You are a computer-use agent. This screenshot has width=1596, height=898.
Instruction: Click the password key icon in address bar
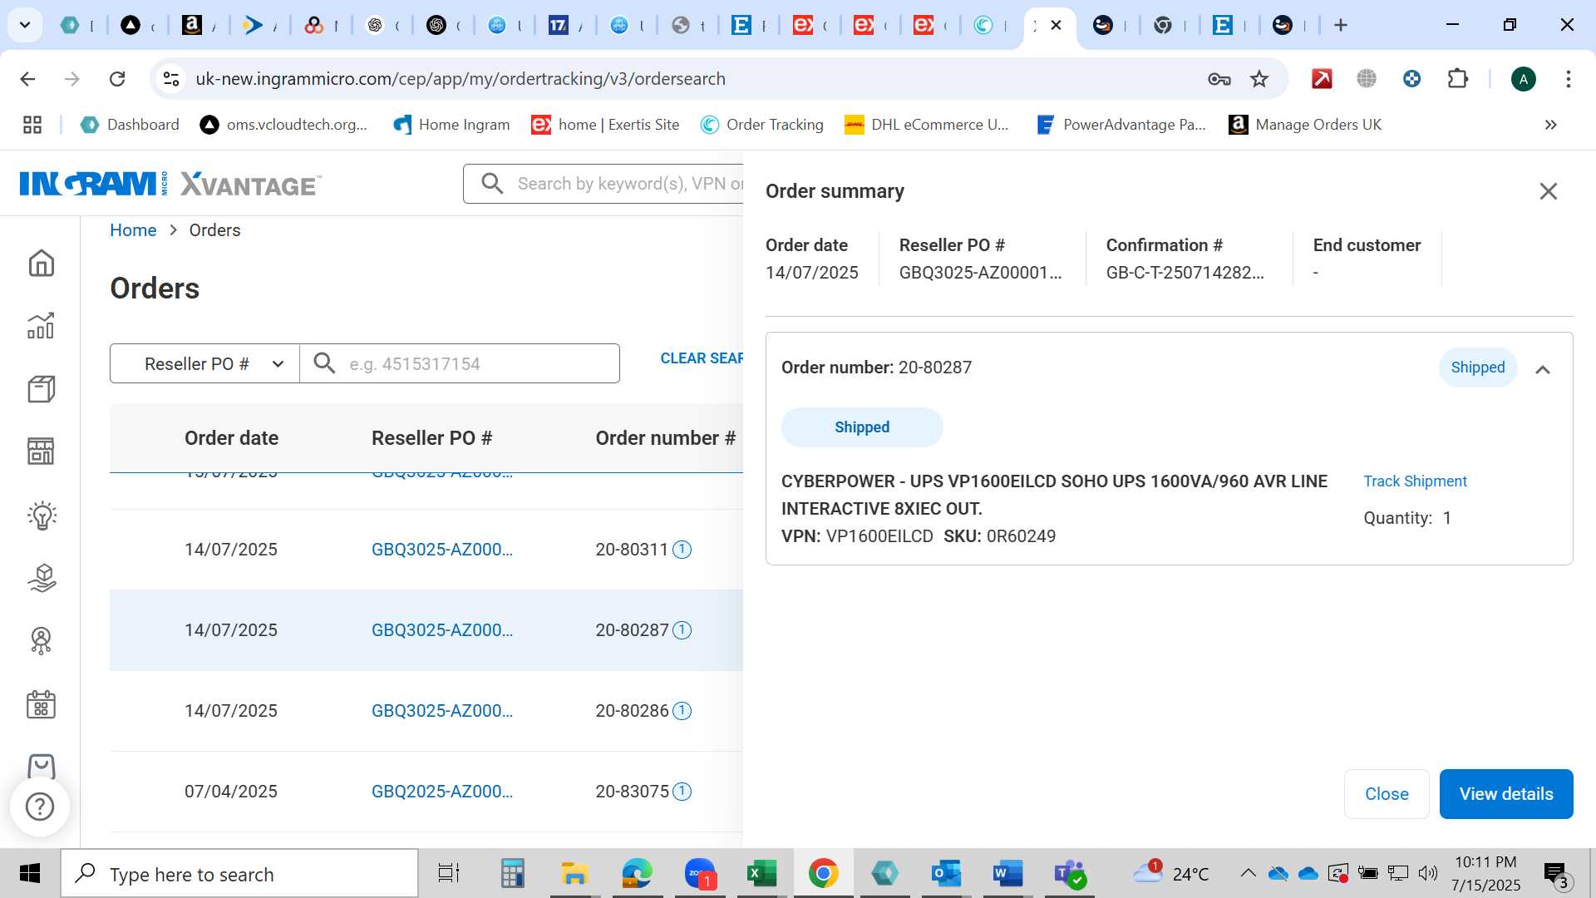(x=1219, y=79)
